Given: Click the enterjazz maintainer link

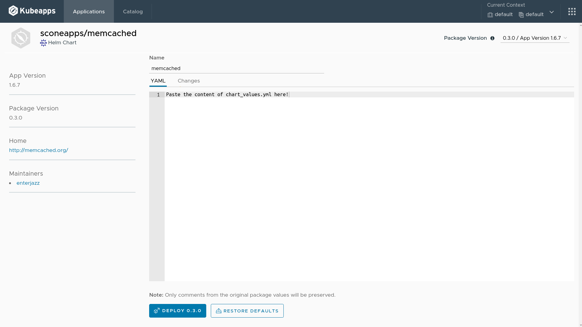Looking at the screenshot, I should click(x=28, y=183).
